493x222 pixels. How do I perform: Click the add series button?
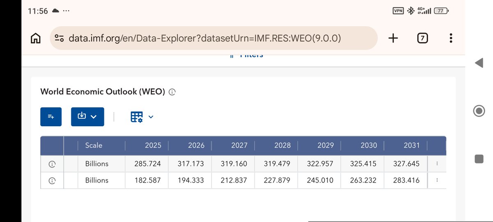(51, 117)
